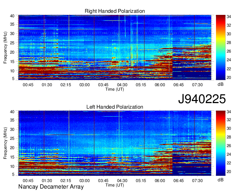Click 07:30 tick on Left Handed time axis
The height and width of the screenshot is (191, 235).
(197, 181)
